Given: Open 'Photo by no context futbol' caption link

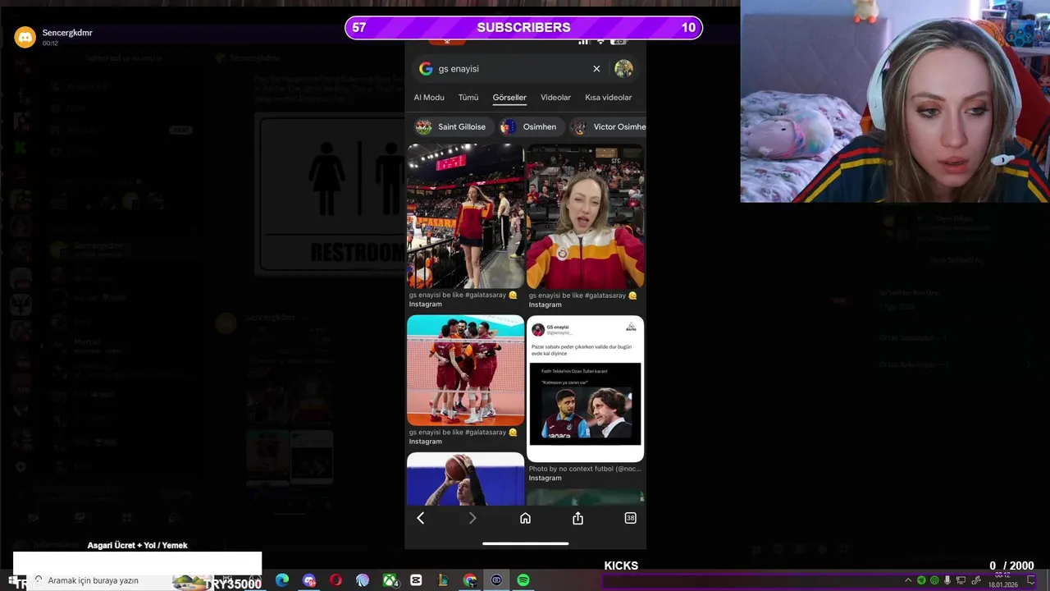Looking at the screenshot, I should coord(585,469).
